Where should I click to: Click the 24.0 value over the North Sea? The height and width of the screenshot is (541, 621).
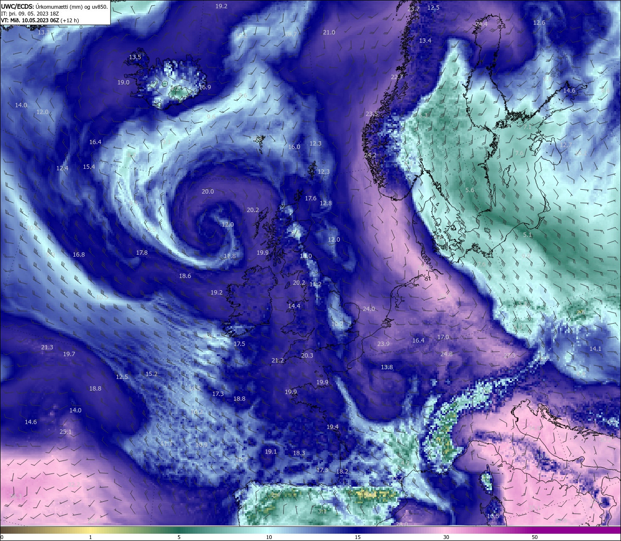(369, 309)
